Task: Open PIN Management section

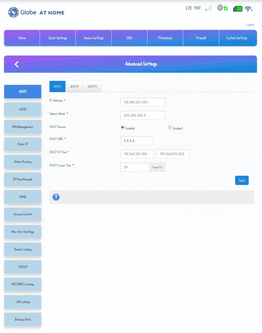Action: (x=23, y=127)
